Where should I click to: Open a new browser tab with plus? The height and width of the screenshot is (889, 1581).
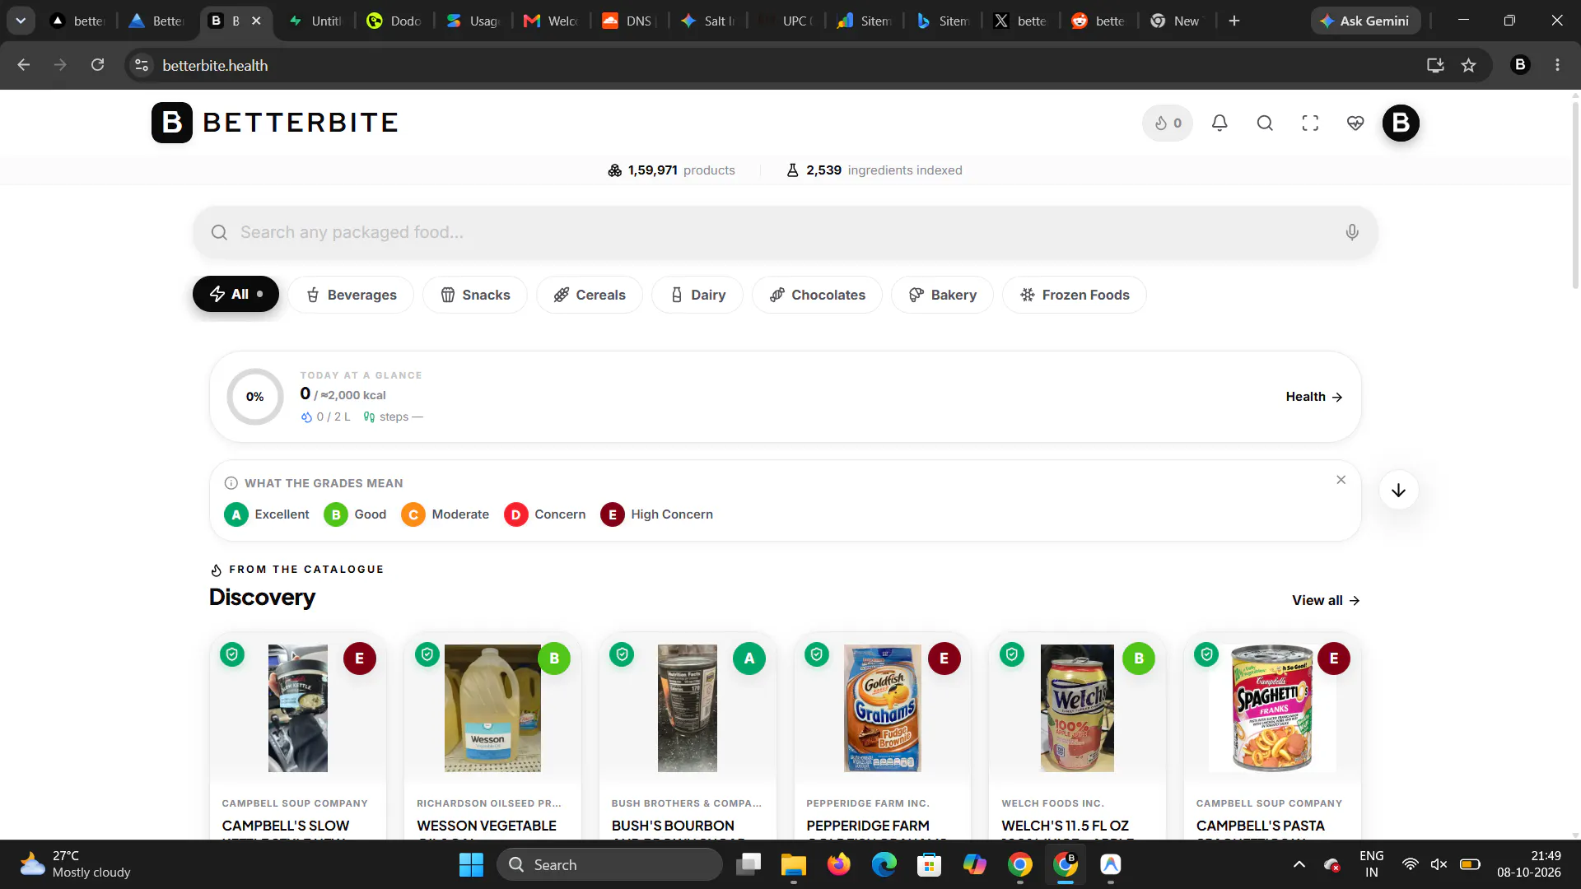click(1234, 21)
